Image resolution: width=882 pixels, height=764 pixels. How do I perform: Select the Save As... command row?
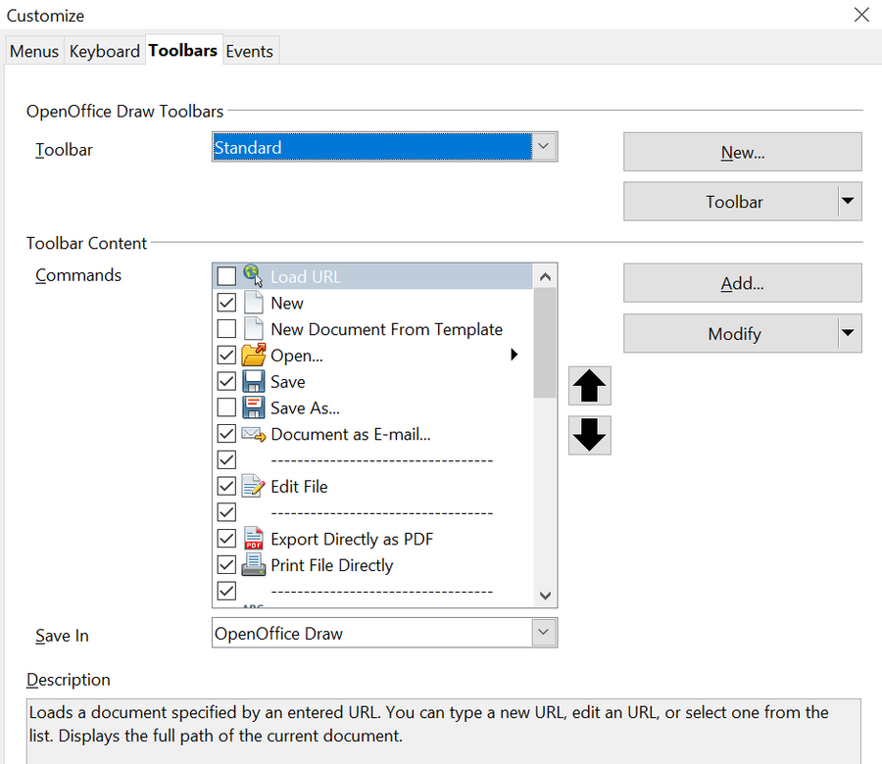(373, 407)
